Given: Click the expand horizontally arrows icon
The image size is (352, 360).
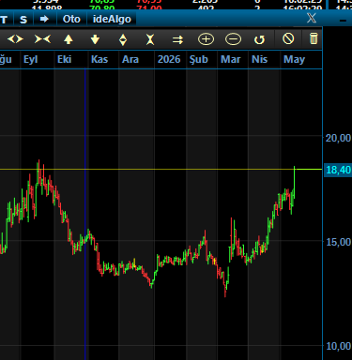Looking at the screenshot, I should pos(15,39).
